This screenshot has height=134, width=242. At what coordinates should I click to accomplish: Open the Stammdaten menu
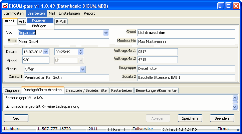[x=13, y=13]
